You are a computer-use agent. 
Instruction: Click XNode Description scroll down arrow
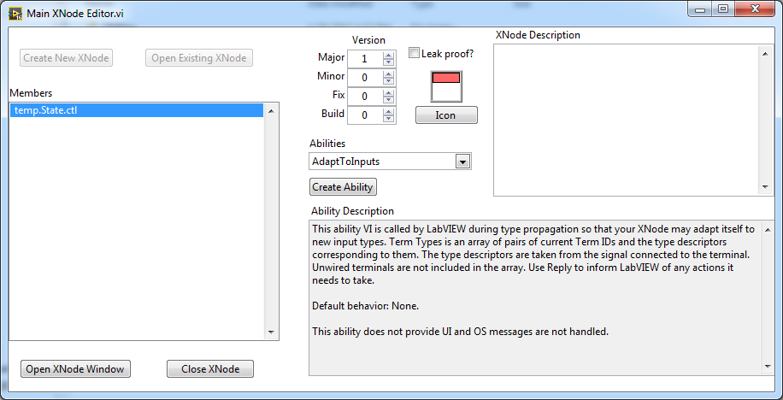coord(766,187)
